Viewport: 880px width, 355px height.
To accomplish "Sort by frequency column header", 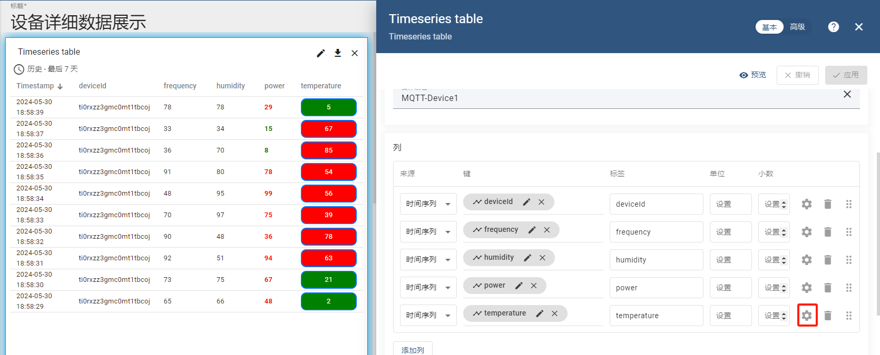I will coord(180,86).
